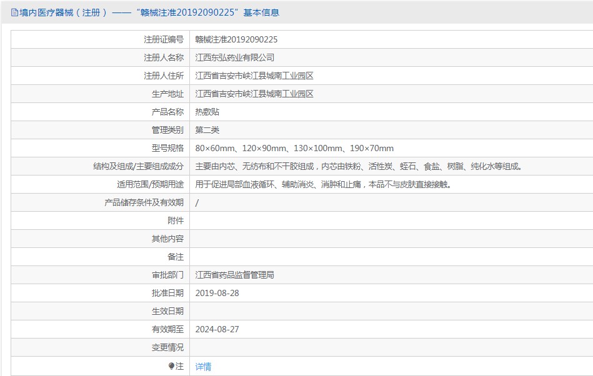Click the expiry date 2024-08-27

(217, 329)
